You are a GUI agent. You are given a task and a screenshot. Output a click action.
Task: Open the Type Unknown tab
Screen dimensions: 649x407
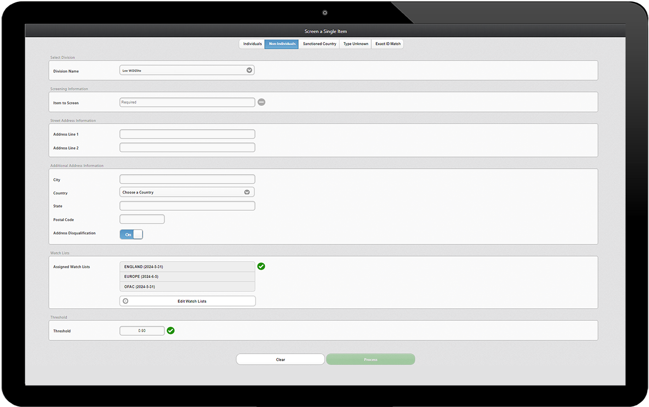click(356, 44)
